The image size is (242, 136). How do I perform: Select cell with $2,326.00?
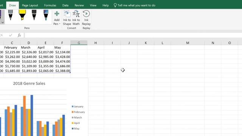click(29, 52)
